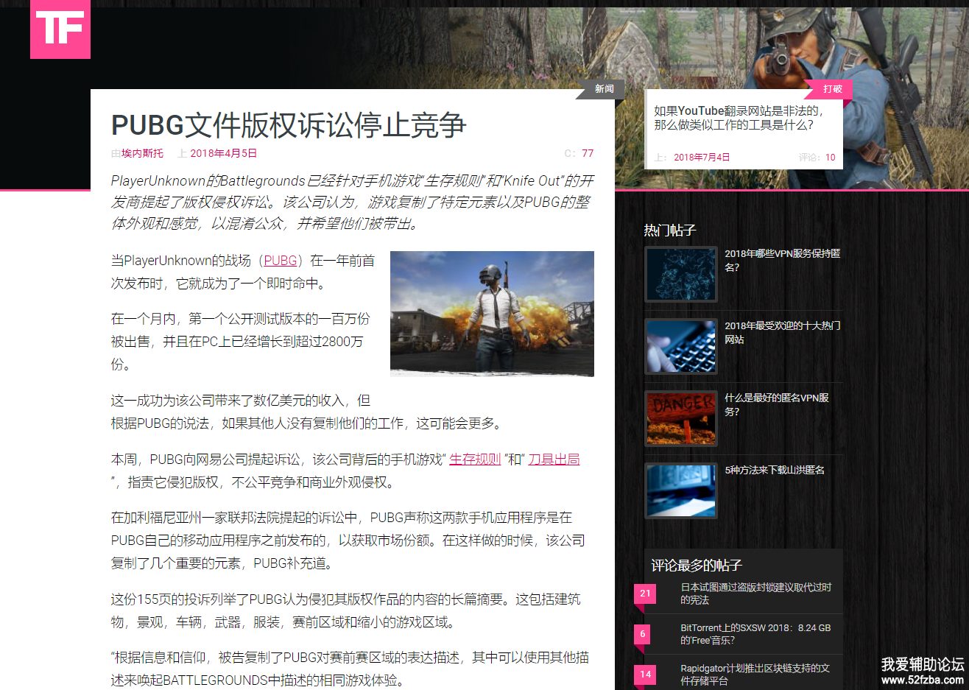Click featured post date 2018年7月4日
969x690 pixels.
pyautogui.click(x=702, y=157)
